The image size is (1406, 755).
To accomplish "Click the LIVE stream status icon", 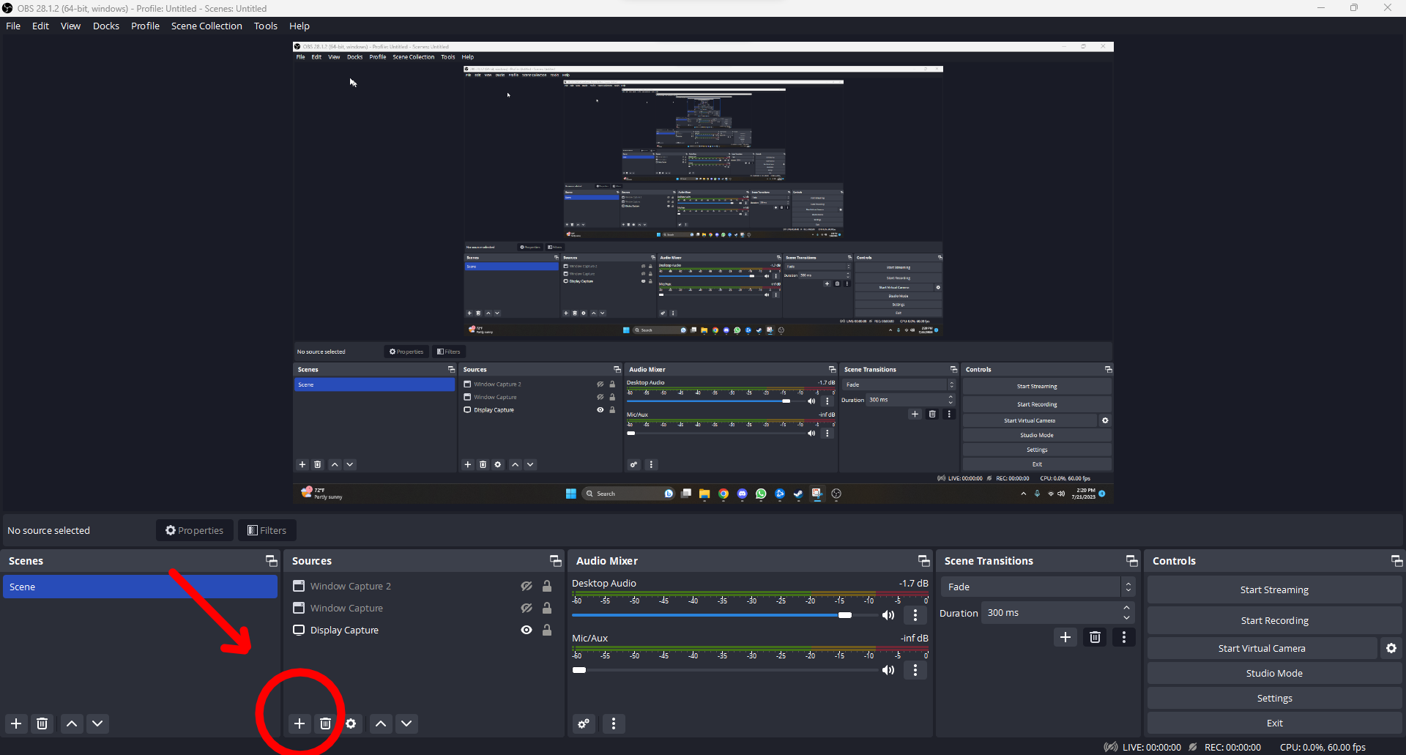I will [1111, 747].
